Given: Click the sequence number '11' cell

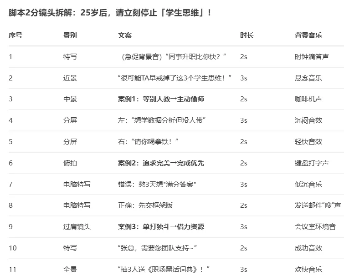Looking at the screenshot, I should click(12, 269).
